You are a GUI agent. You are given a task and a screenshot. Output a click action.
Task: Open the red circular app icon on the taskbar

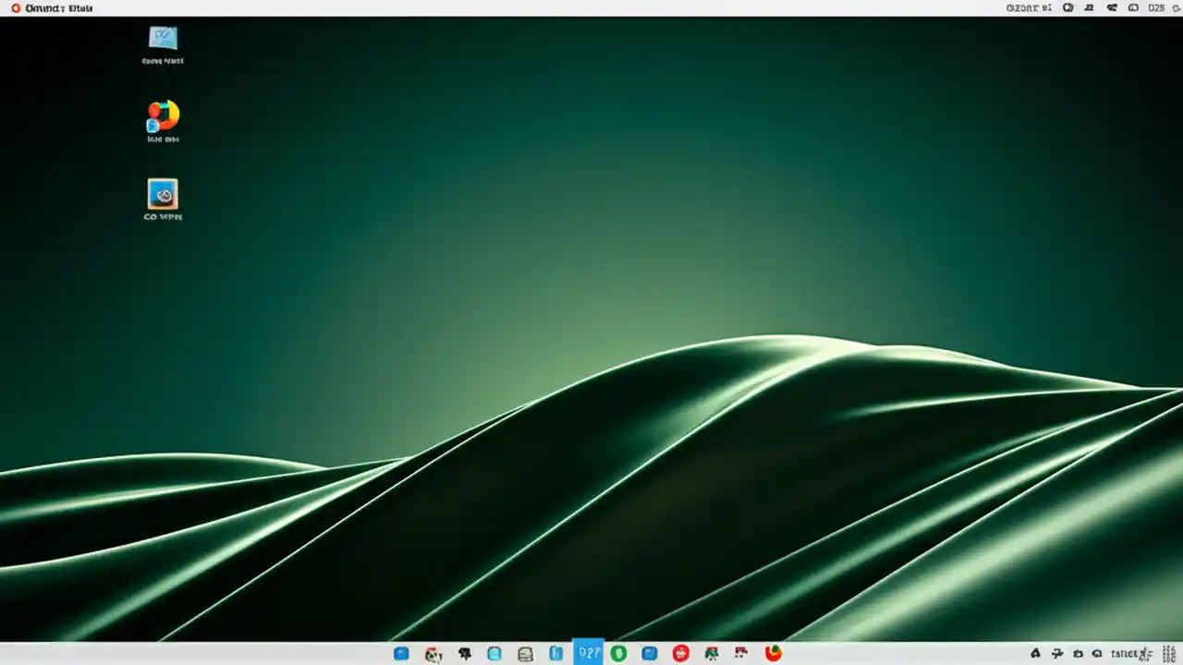point(680,654)
